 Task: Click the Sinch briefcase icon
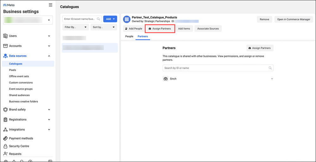(x=165, y=79)
